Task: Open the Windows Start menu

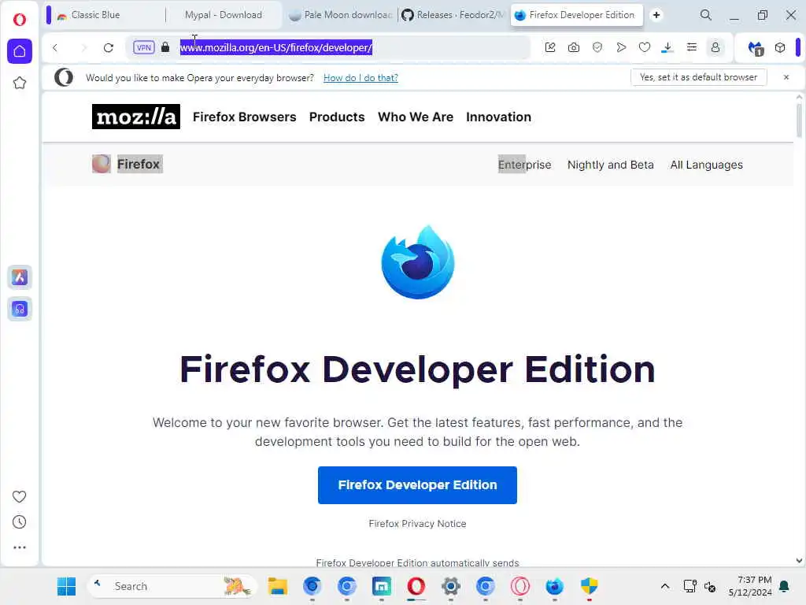Action: (66, 586)
